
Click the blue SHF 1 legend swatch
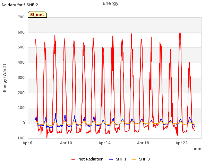pyautogui.click(x=111, y=160)
